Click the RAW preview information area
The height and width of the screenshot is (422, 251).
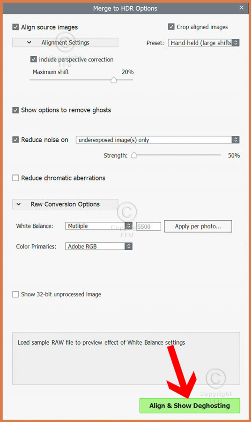coord(126,359)
